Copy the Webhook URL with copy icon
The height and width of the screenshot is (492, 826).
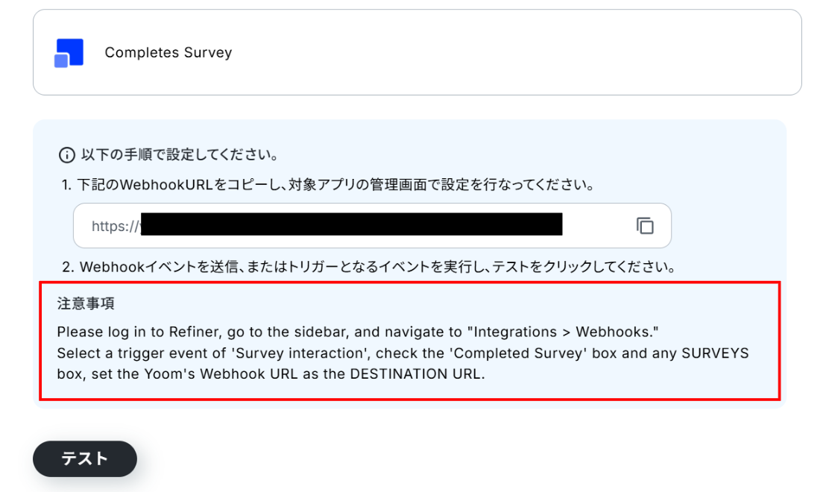point(645,225)
